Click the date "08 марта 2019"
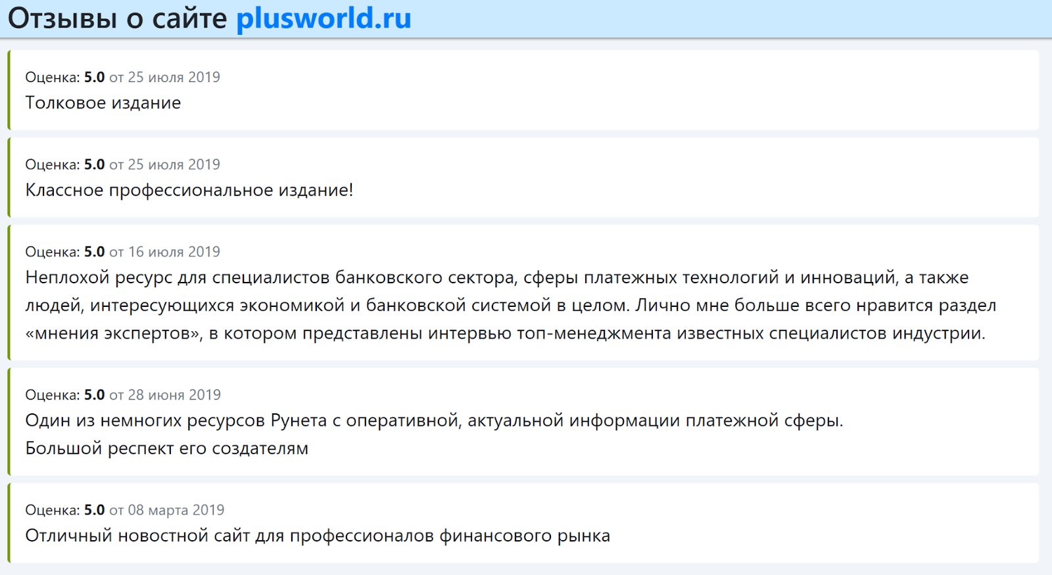The image size is (1052, 575). (176, 510)
